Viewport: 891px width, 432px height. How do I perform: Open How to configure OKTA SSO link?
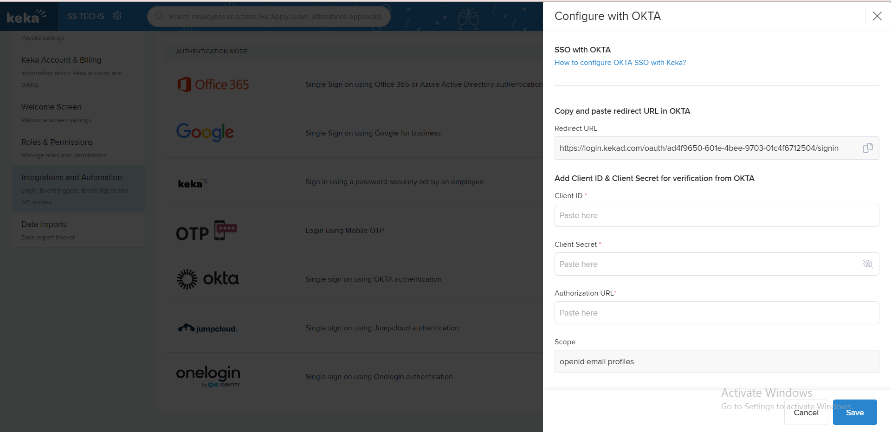[620, 63]
